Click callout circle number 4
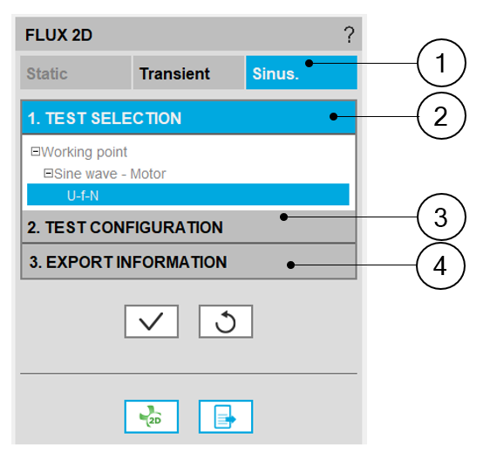 click(x=440, y=265)
